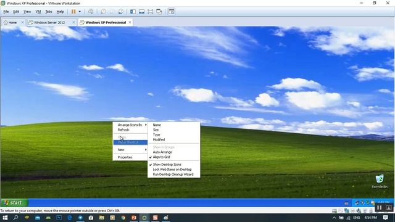Select the Recycle Bin desktop icon
The width and height of the screenshot is (395, 222).
[380, 181]
